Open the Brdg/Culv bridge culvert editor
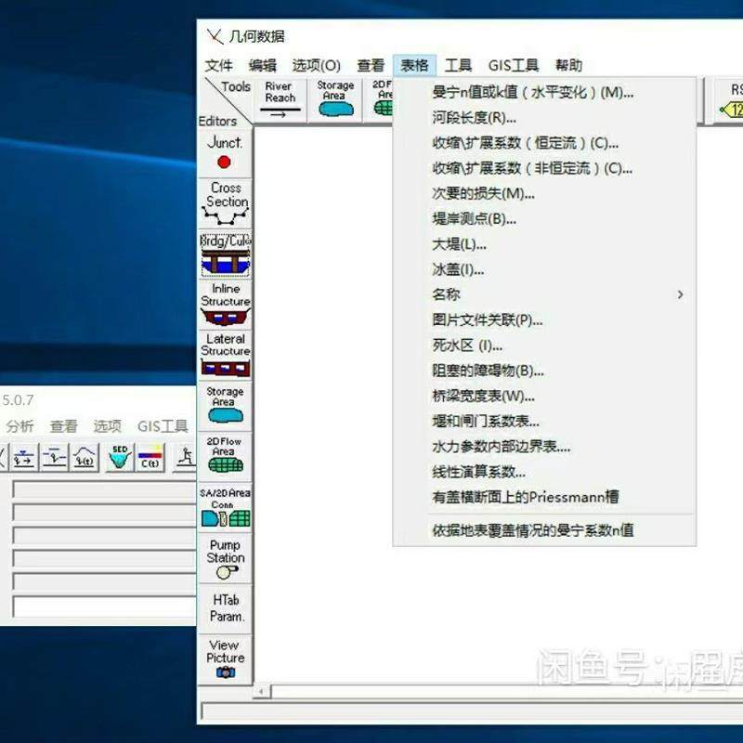Image resolution: width=743 pixels, height=743 pixels. click(225, 254)
